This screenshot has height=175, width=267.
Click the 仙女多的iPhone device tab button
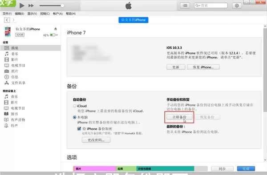tap(133, 20)
